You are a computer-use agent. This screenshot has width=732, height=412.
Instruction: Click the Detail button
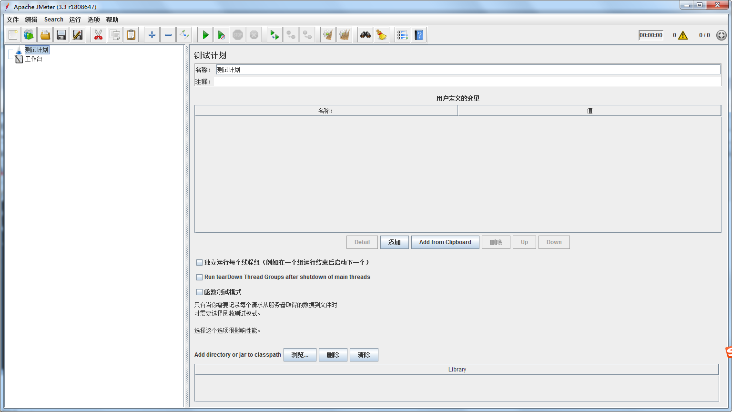pos(362,242)
